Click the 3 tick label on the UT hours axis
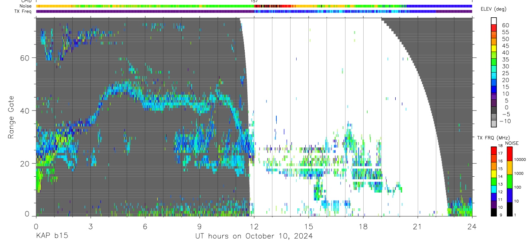Viewport: 531px width, 245px height. point(90,226)
